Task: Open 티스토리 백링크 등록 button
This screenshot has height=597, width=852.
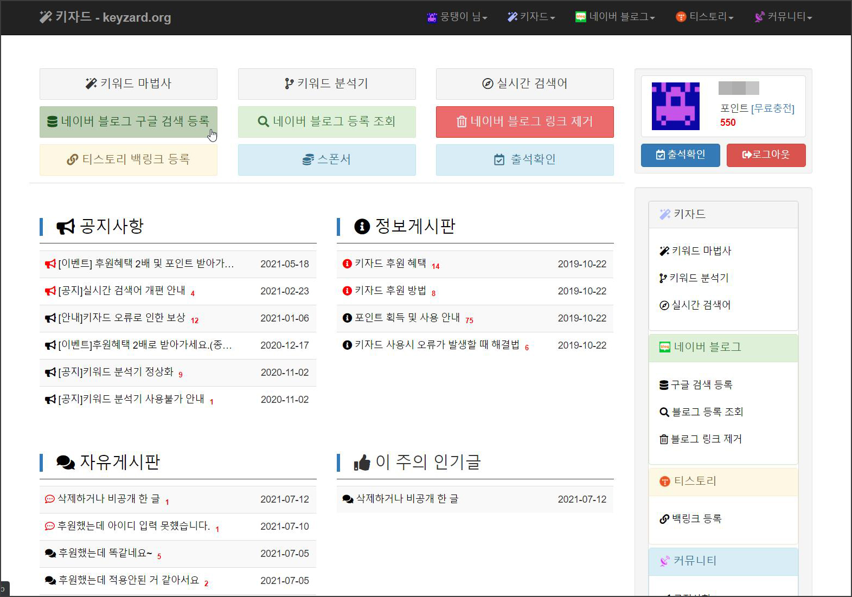Action: click(129, 159)
